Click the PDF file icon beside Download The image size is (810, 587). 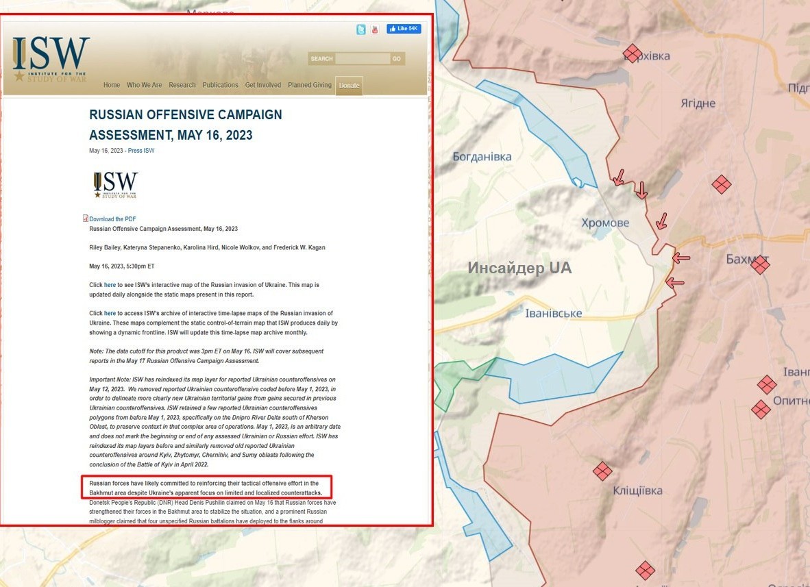click(x=85, y=218)
